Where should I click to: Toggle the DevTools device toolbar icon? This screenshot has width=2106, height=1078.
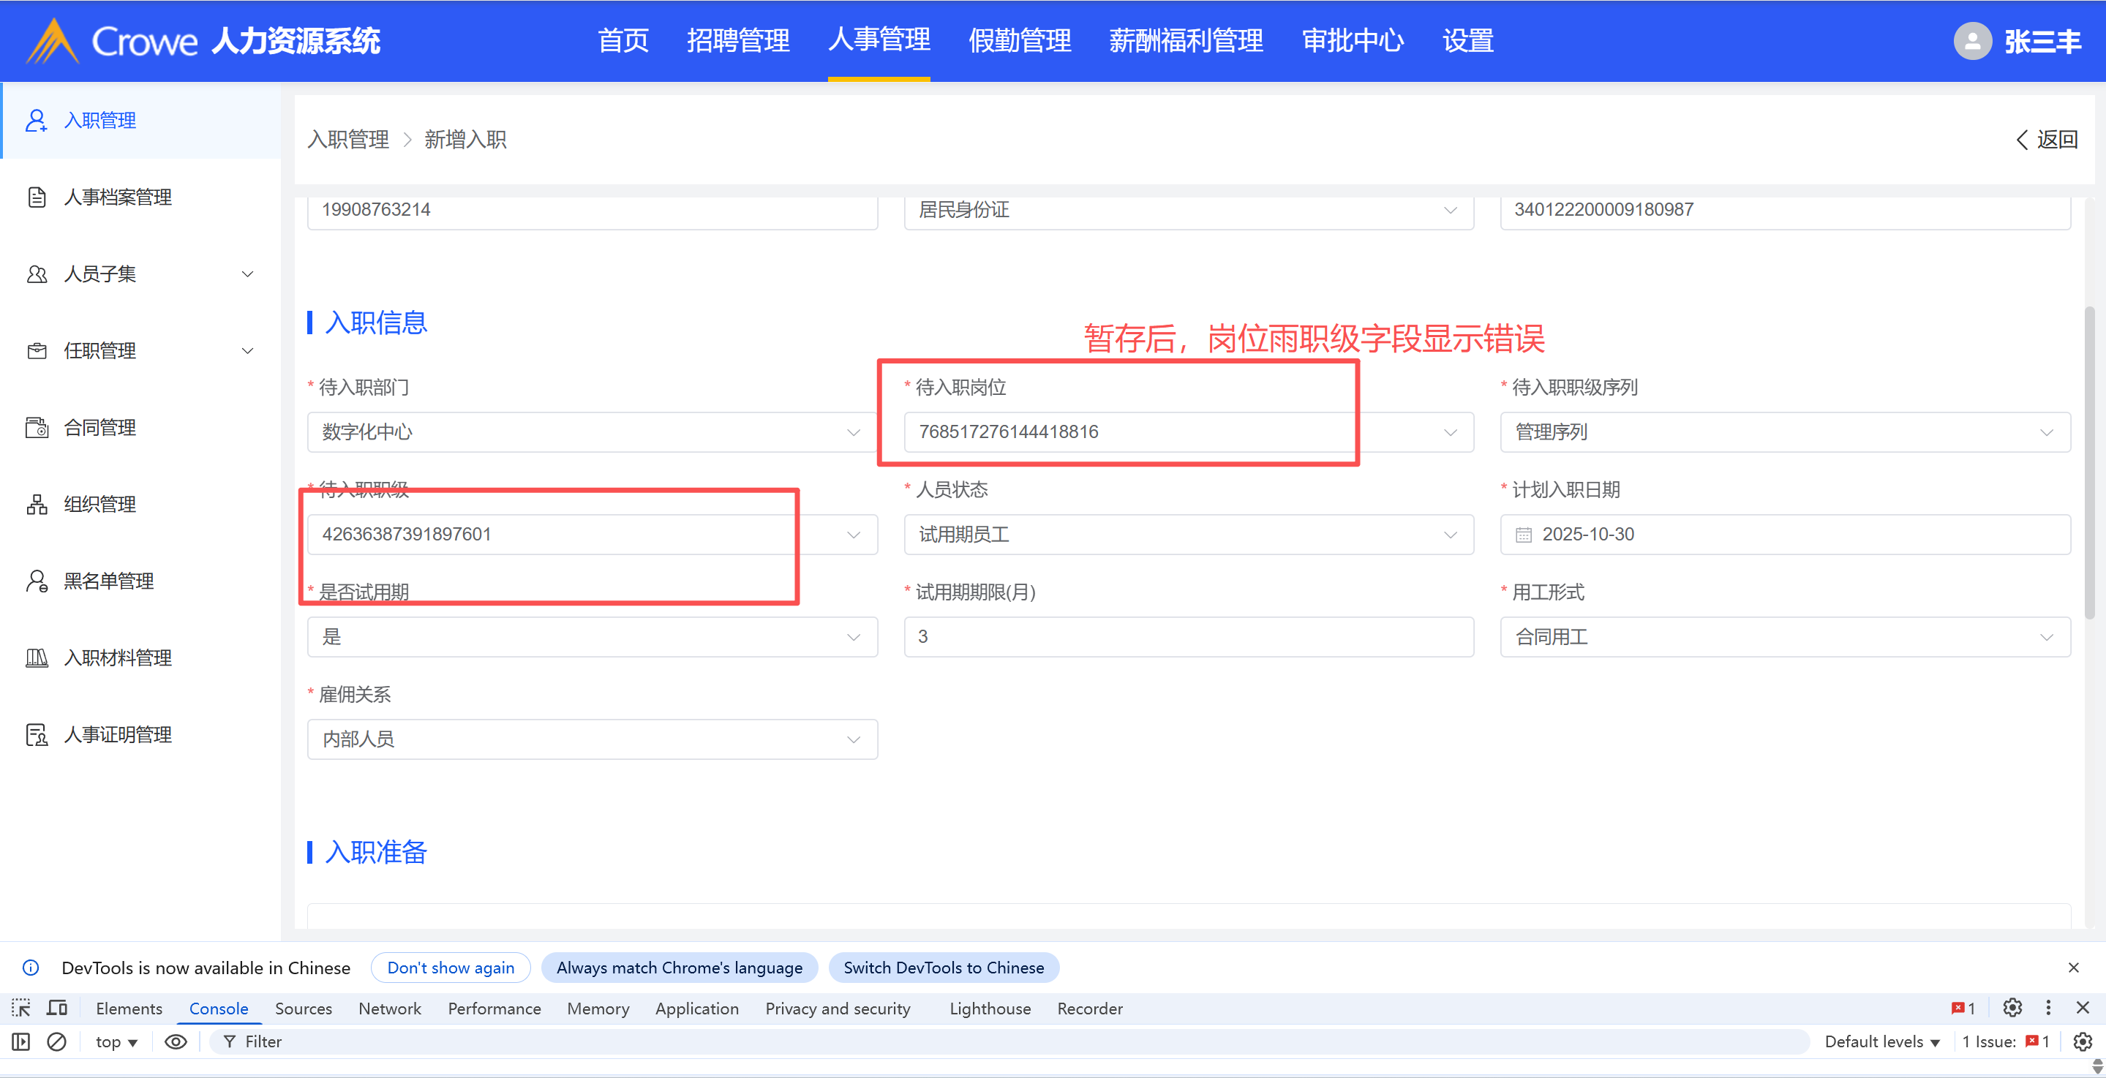(x=56, y=1008)
